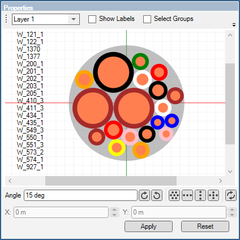Click the Apply button
Image resolution: width=240 pixels, height=240 pixels.
coord(148,226)
